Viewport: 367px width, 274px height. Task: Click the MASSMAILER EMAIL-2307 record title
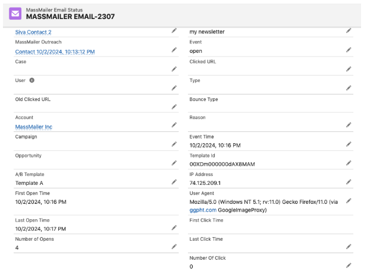point(70,17)
